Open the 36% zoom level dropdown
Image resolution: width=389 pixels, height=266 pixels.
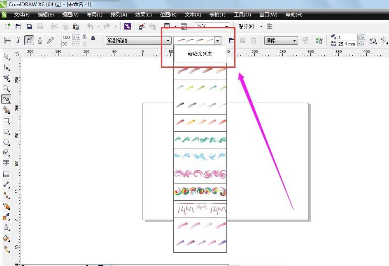click(x=226, y=26)
